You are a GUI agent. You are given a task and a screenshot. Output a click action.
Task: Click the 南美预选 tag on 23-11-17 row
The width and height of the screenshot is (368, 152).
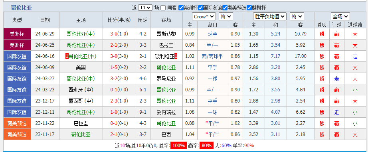(x=17, y=134)
